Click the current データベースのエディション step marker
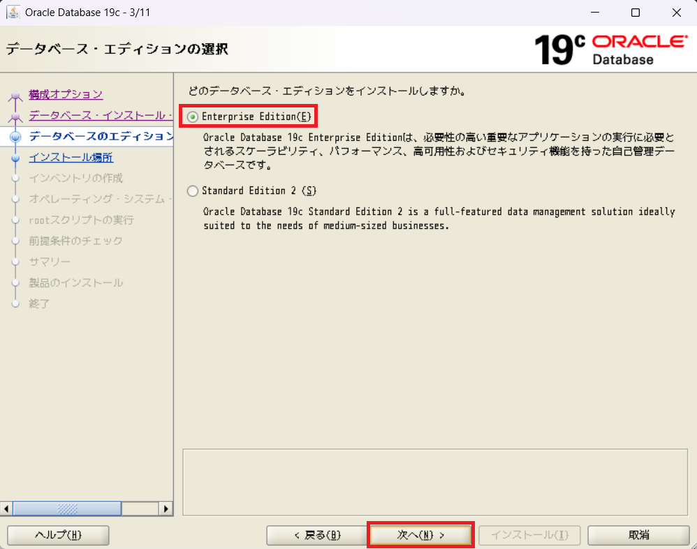697x549 pixels. click(15, 137)
